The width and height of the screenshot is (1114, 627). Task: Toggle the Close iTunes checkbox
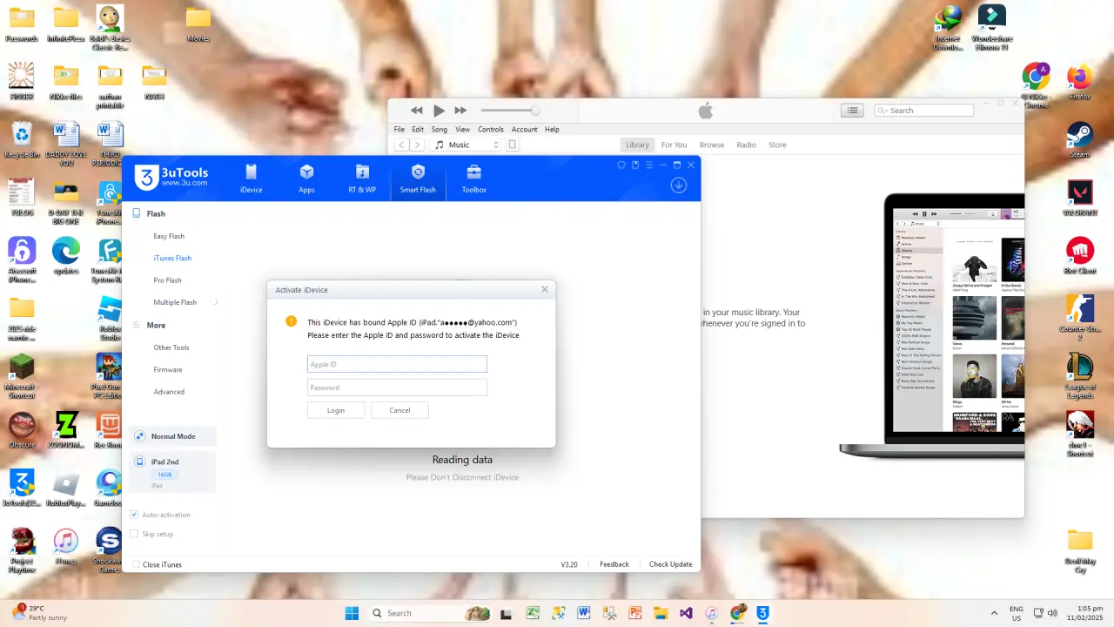pos(135,564)
